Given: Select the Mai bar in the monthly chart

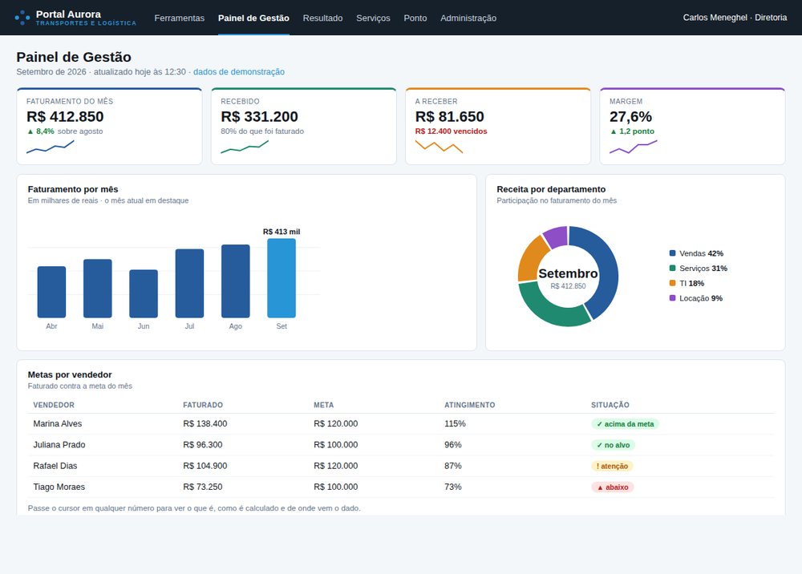Looking at the screenshot, I should [x=98, y=289].
